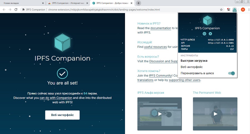Image resolution: width=250 pixels, height=134 pixels.
Task: Open the translations link
Action: pyautogui.click(x=145, y=80)
